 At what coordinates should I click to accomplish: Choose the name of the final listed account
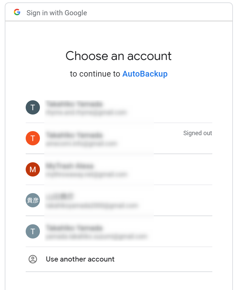click(74, 228)
